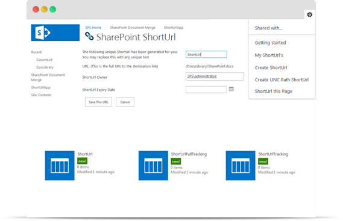Open Site Contents in the sidebar
Screen dimensions: 343x221
click(x=42, y=95)
